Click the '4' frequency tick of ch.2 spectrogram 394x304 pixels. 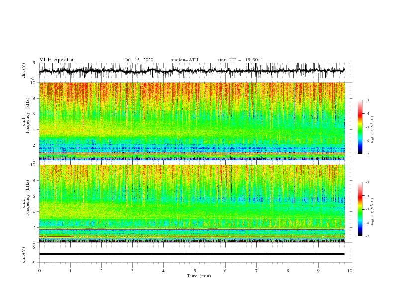tap(35, 212)
